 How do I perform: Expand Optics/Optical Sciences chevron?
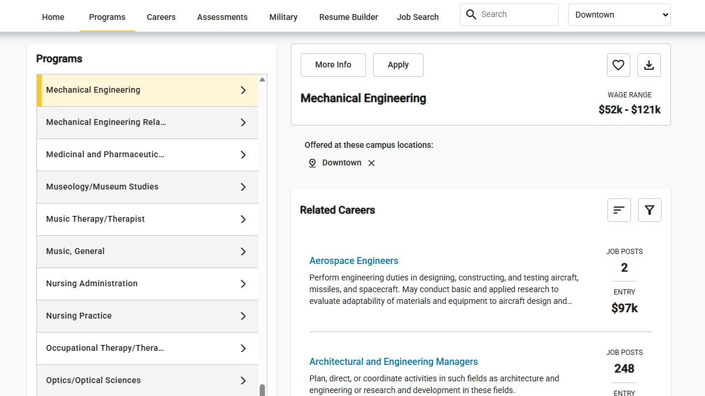pos(243,381)
